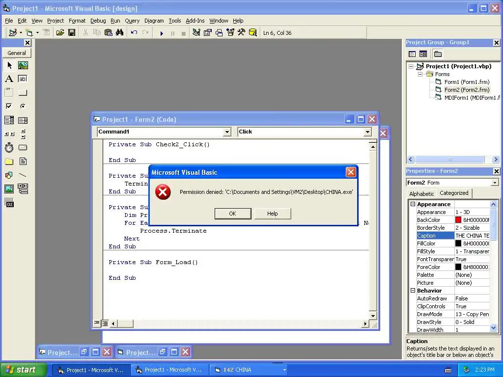This screenshot has width=503, height=377.
Task: Switch code window to Full Module View
Action: [x=105, y=323]
